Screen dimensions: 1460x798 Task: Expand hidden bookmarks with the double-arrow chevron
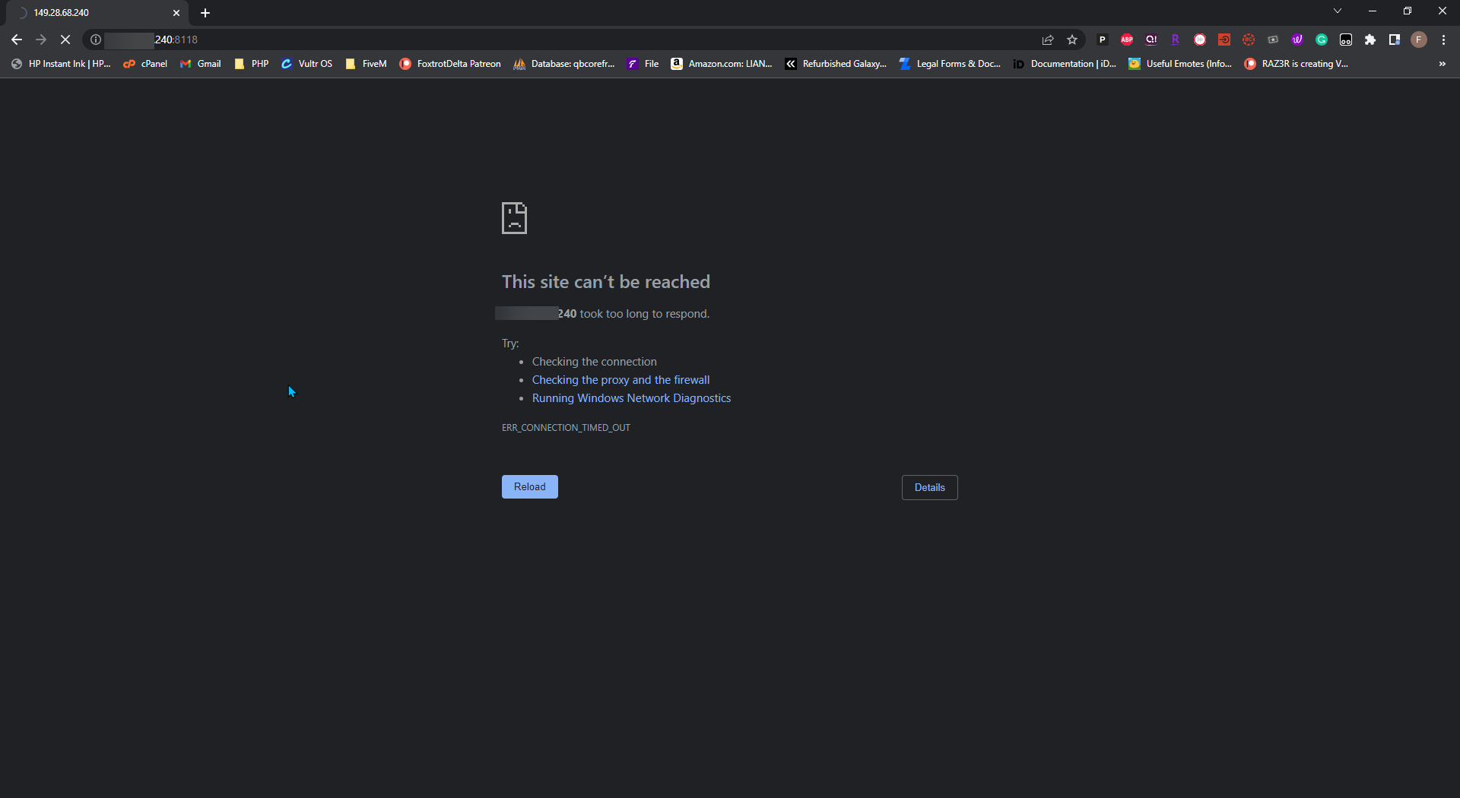click(1442, 64)
